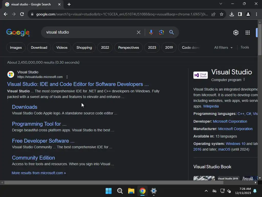
Task: Select the Perspectives filter chip
Action: click(128, 47)
